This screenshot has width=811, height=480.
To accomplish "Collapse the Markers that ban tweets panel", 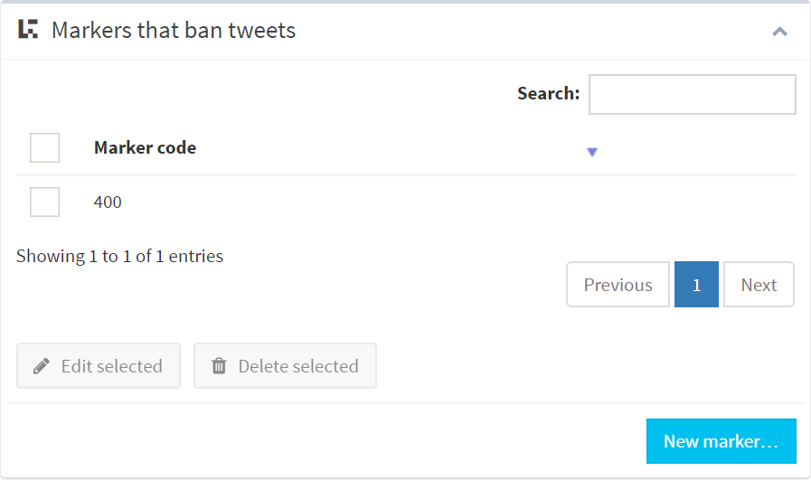I will coord(779,32).
